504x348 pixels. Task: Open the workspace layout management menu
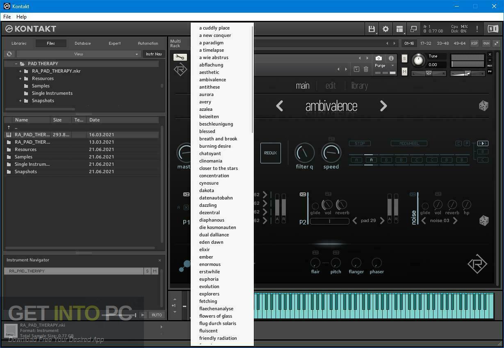coord(399,29)
